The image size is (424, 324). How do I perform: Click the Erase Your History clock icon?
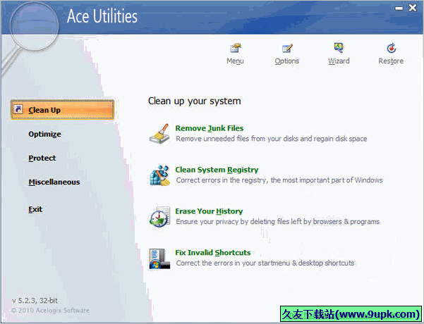159,217
